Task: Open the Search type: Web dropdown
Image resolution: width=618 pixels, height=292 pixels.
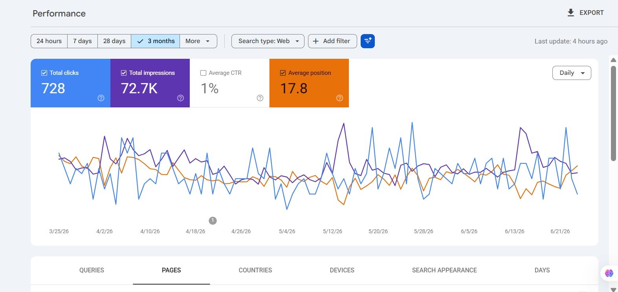Action: tap(268, 41)
